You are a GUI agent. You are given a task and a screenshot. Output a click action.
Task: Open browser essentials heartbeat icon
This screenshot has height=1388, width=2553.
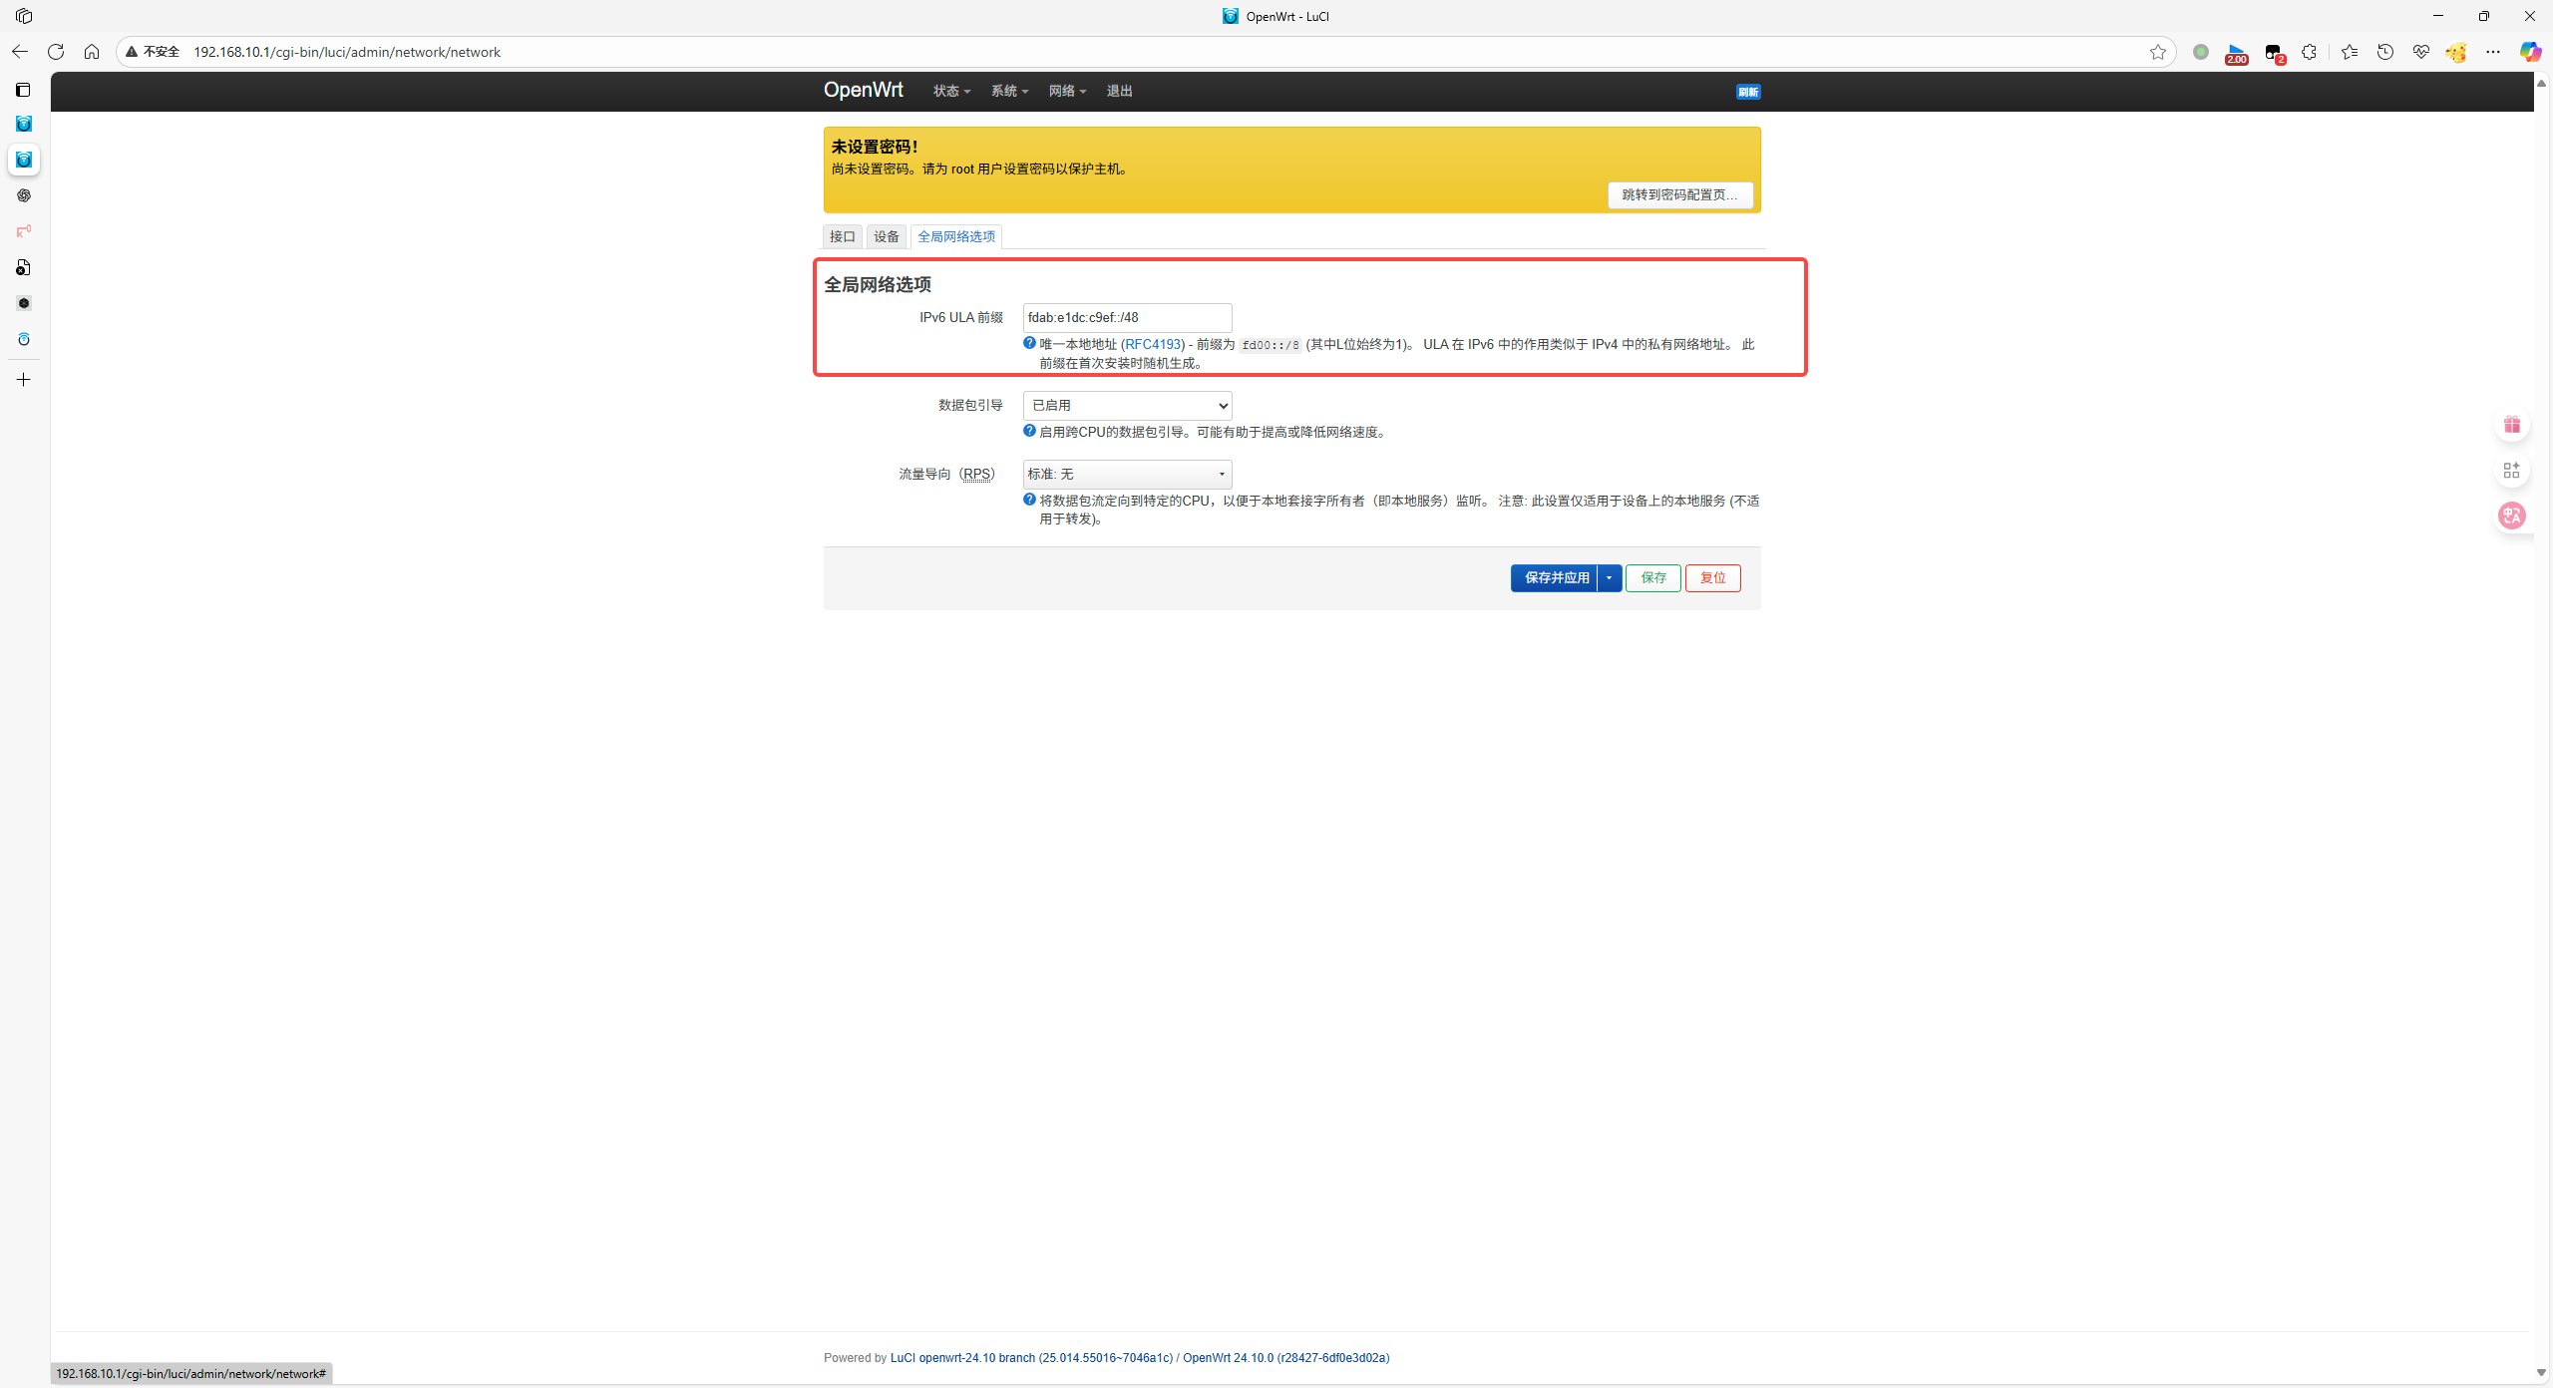click(2421, 52)
